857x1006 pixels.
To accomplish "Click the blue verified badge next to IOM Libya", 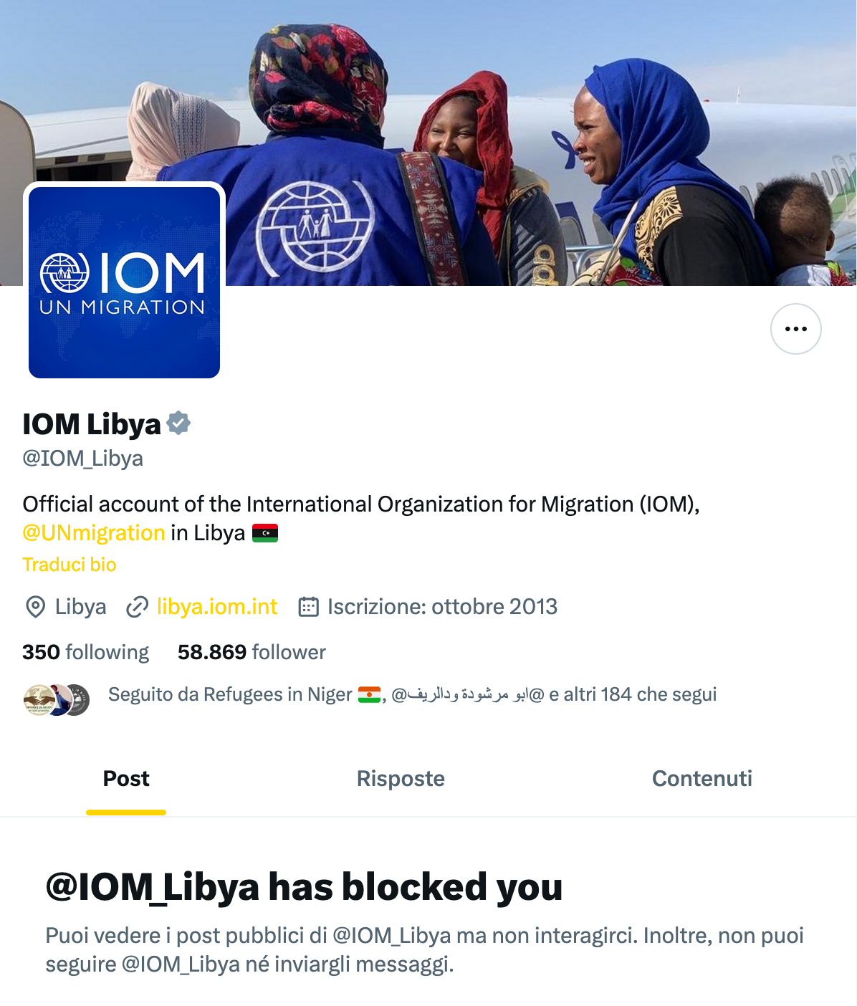I will [178, 423].
